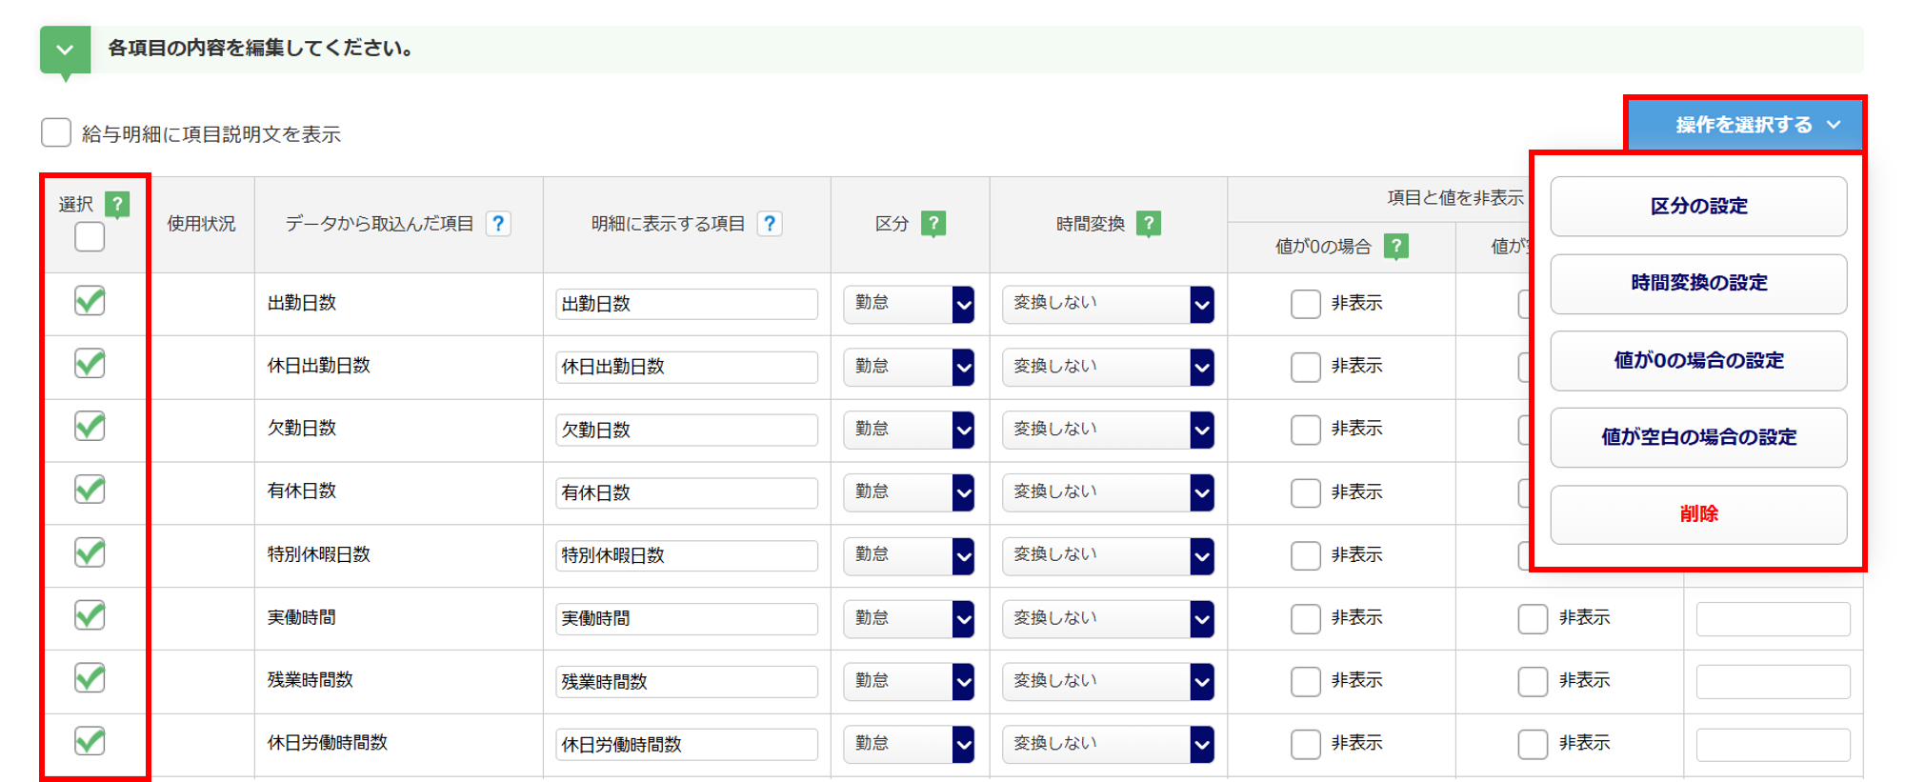Screen dimensions: 1905x782
Task: Uncheck the selection box for 出勤日数 row
Action: click(90, 301)
